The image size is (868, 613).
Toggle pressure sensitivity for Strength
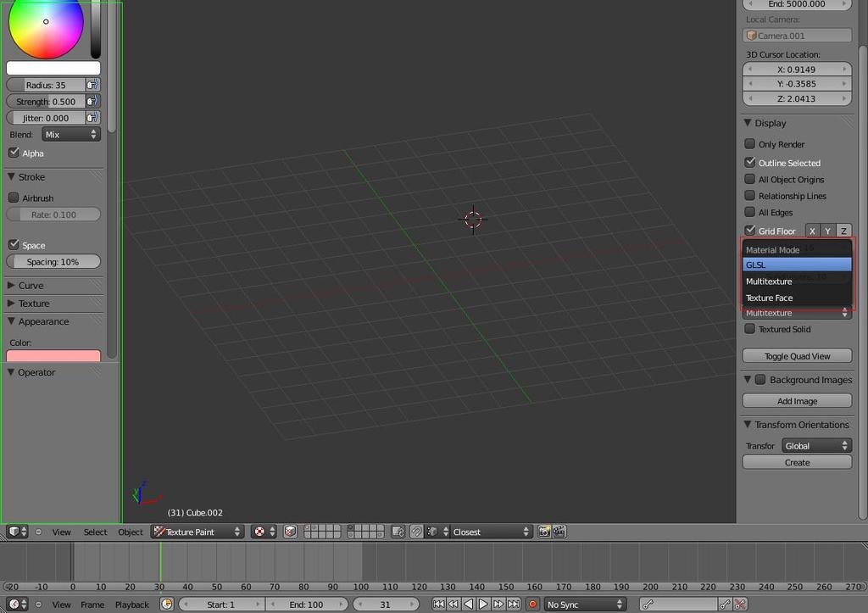[x=93, y=102]
